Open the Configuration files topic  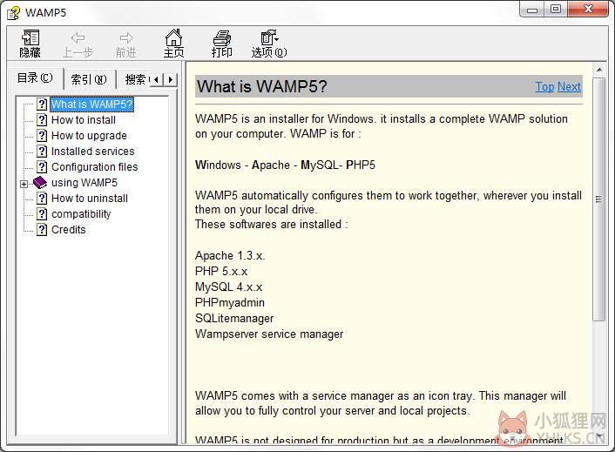pyautogui.click(x=95, y=167)
